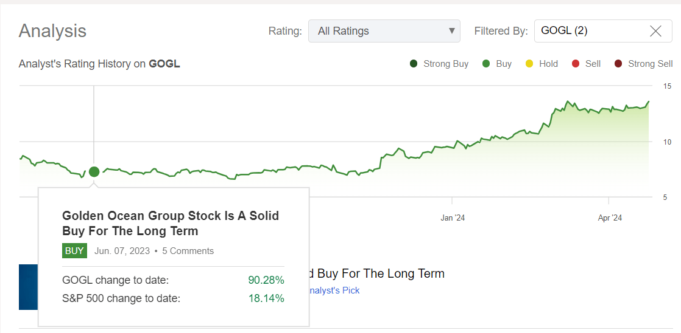Viewport: 681px width, 333px height.
Task: Open the All Ratings dropdown
Action: [x=384, y=31]
